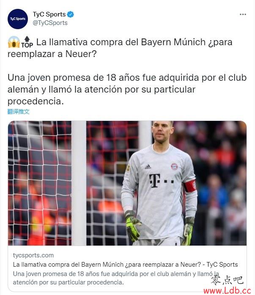Image resolution: width=255 pixels, height=295 pixels.
Task: Click the Bayern crest on the jersey
Action: 174,167
